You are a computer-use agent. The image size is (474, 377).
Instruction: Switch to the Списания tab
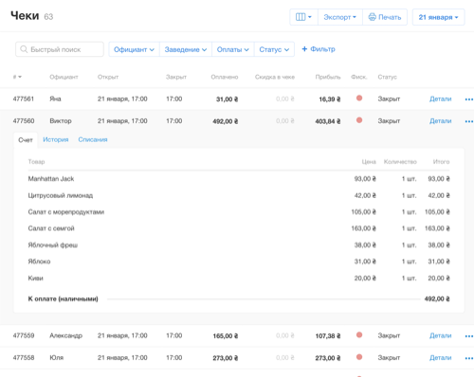click(93, 139)
